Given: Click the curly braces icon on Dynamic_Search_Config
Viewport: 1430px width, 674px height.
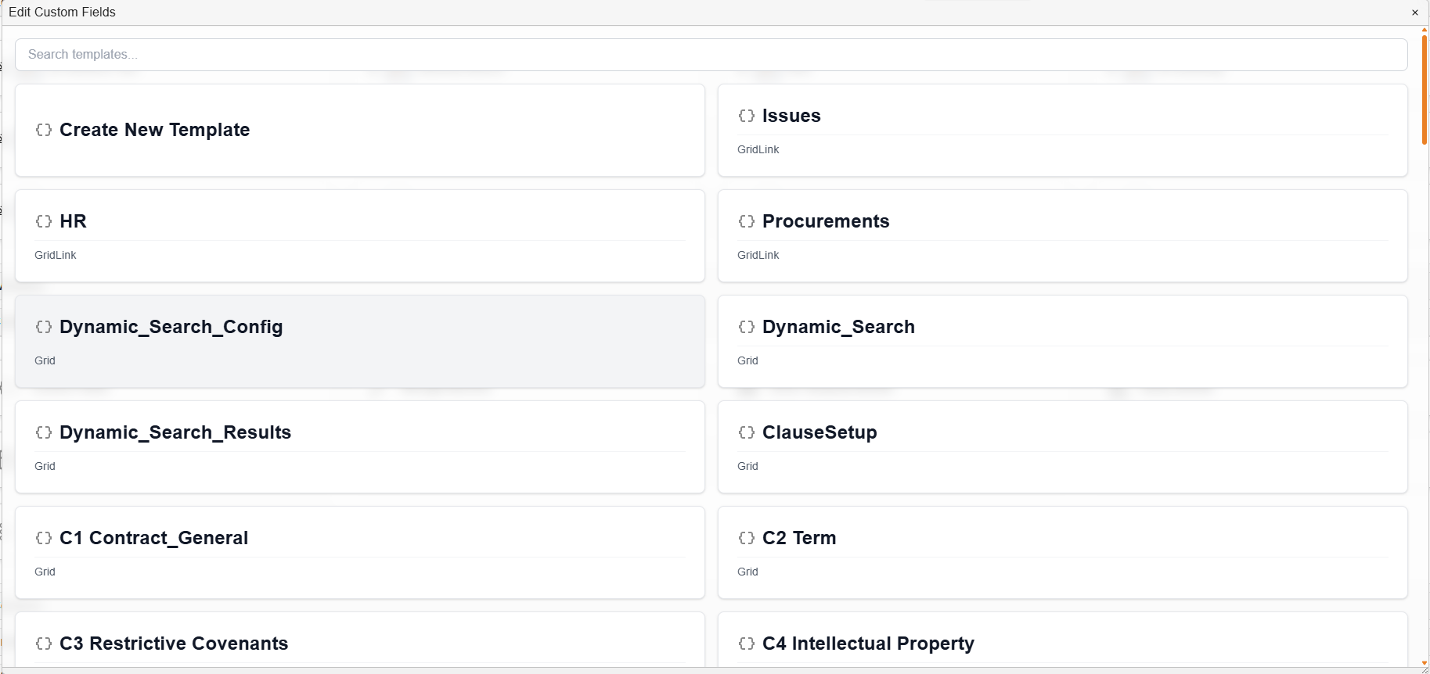Looking at the screenshot, I should pos(44,328).
